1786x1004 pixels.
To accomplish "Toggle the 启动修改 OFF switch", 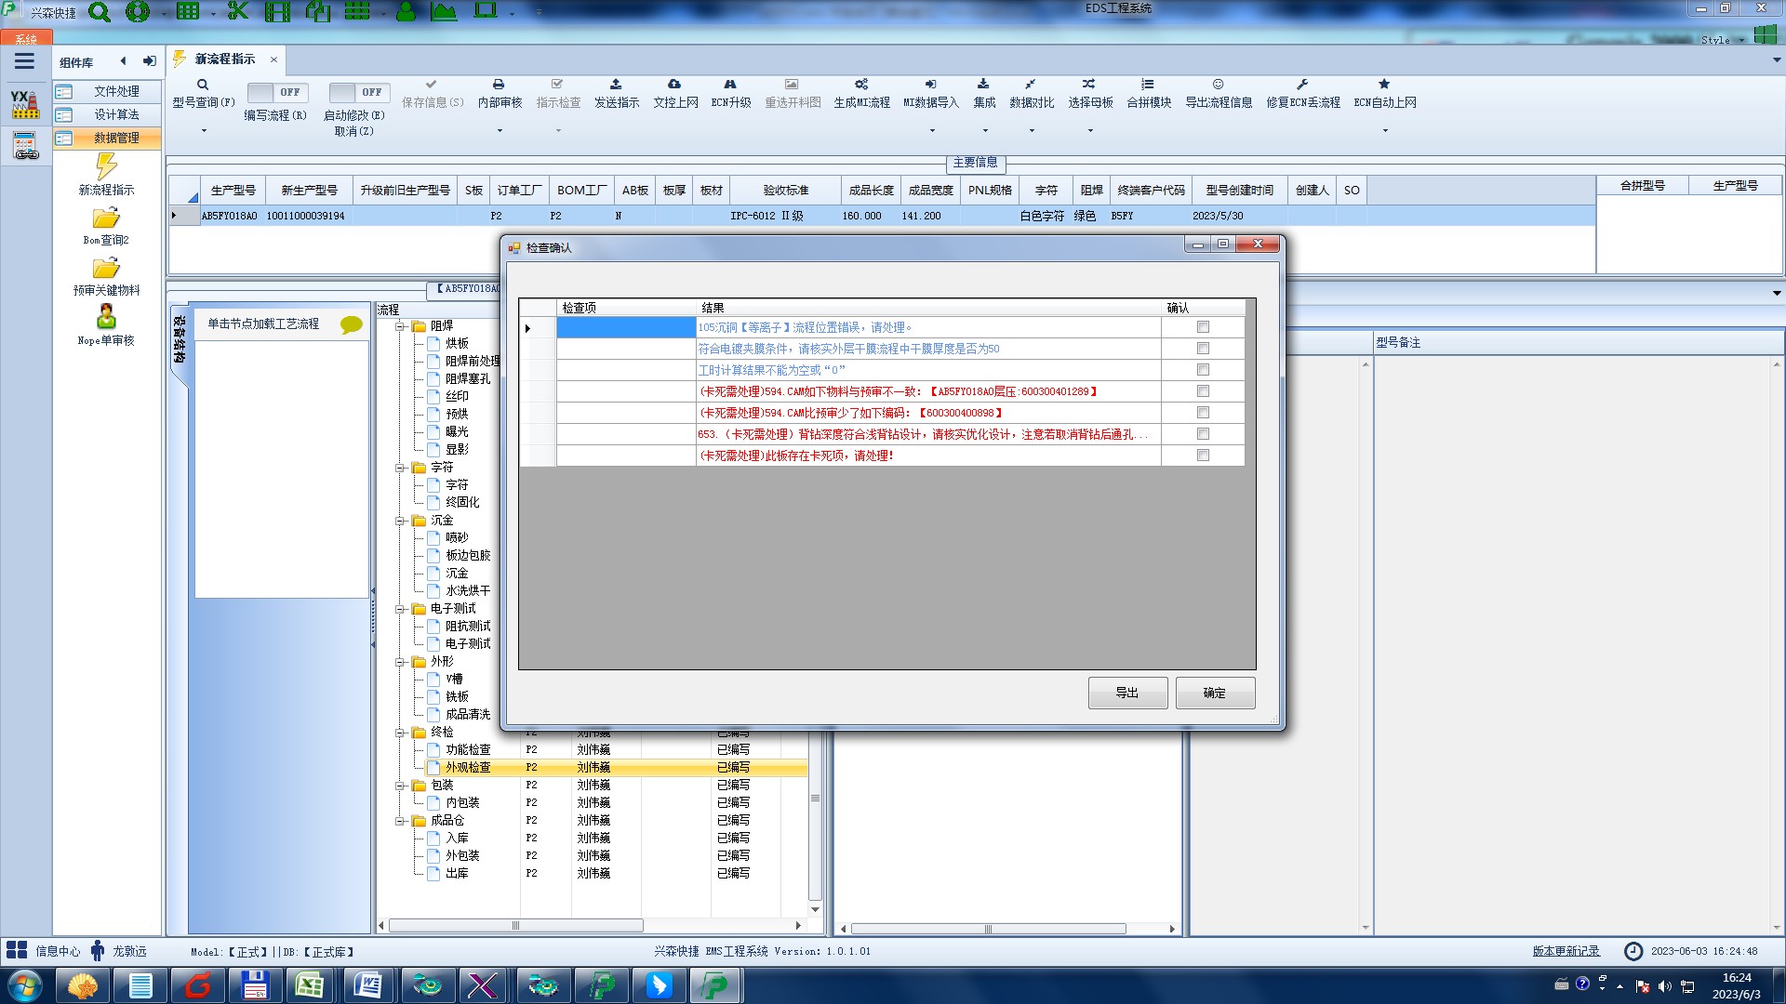I will click(358, 92).
